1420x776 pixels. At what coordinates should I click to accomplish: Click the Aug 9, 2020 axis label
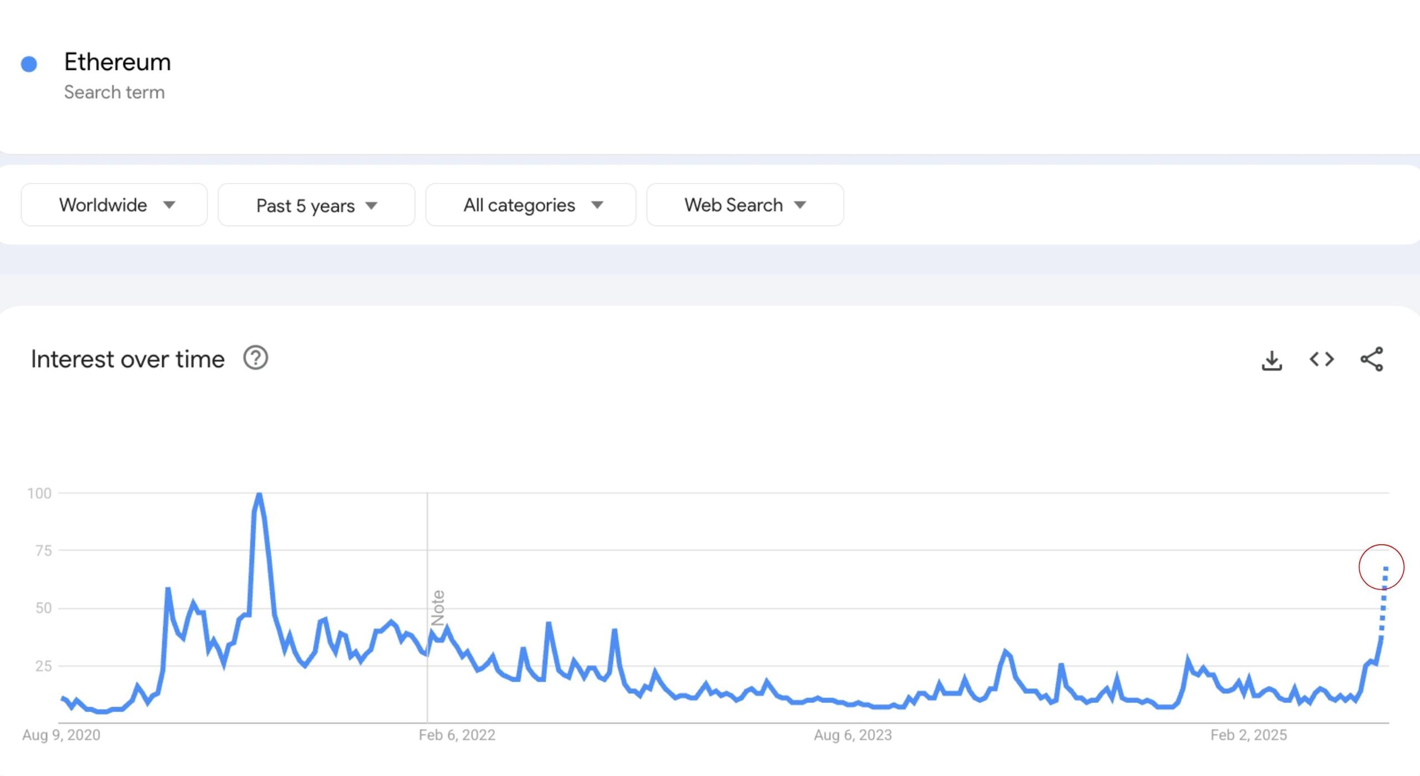pos(61,735)
